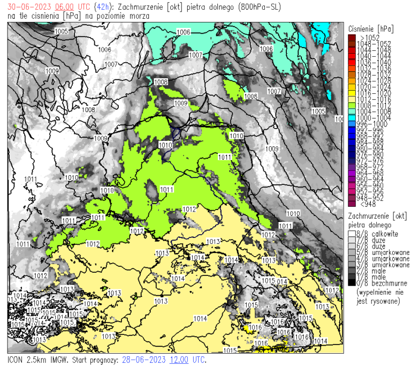Click the forecast start date 28-06-2023
The height and width of the screenshot is (366, 411).
click(143, 360)
